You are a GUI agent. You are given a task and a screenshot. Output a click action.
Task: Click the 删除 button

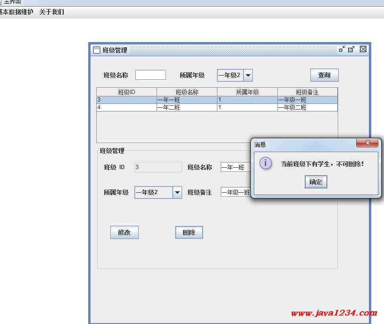[189, 232]
